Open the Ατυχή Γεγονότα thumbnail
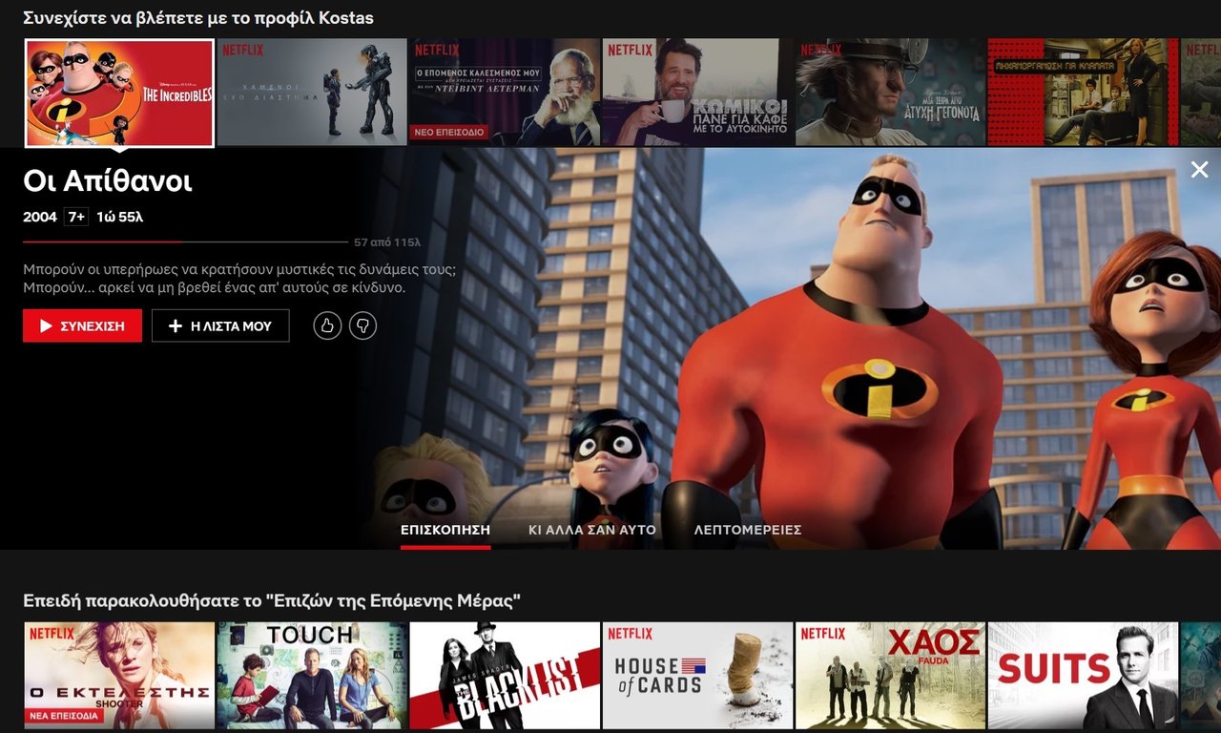The image size is (1221, 733). click(x=890, y=92)
